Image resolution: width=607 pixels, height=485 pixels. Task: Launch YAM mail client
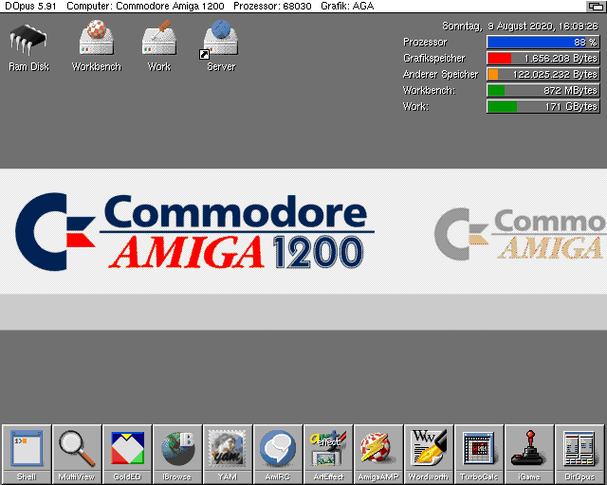click(x=228, y=454)
